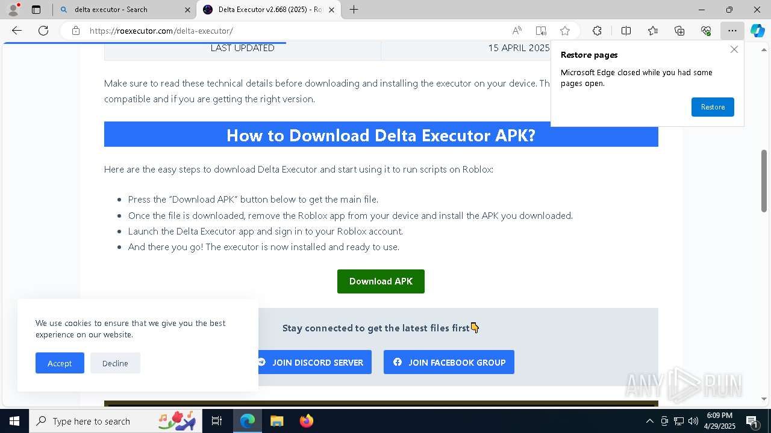Image resolution: width=771 pixels, height=433 pixels.
Task: Start Read aloud from address bar
Action: click(517, 31)
